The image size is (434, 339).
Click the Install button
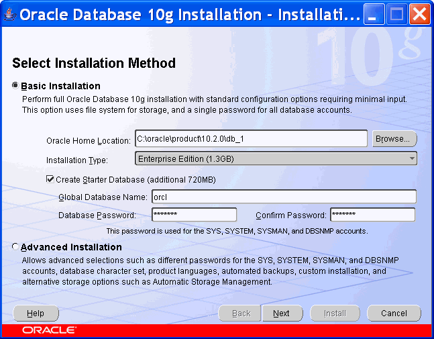pyautogui.click(x=335, y=313)
